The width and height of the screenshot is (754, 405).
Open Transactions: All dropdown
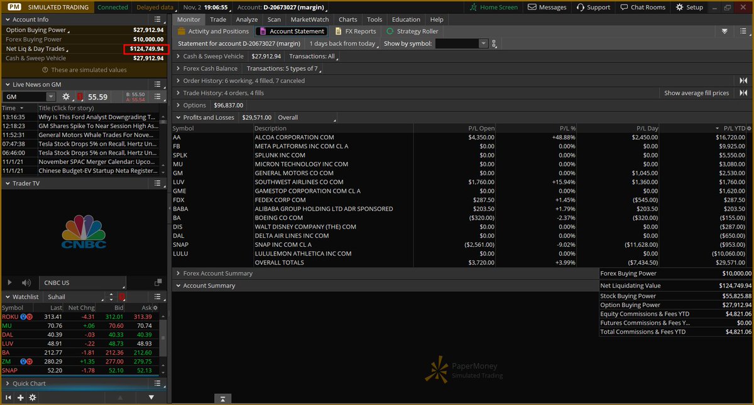click(314, 57)
